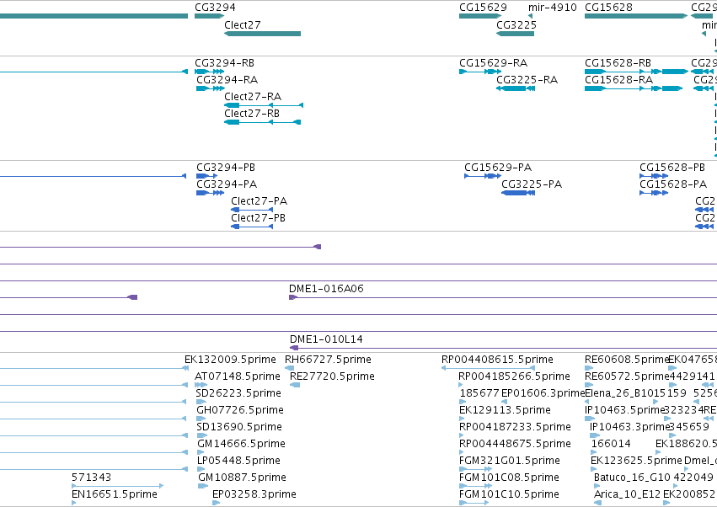The image size is (717, 507).
Task: Select EST RE60608.5prime
Action: (627, 360)
